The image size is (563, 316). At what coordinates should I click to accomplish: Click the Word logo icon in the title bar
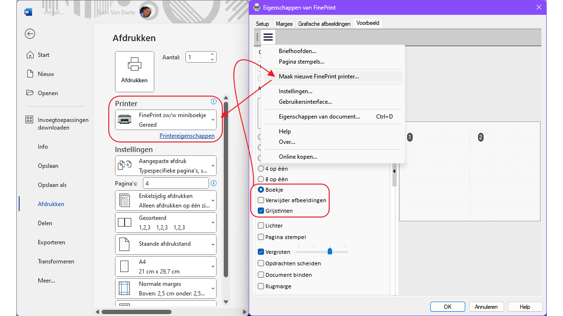coord(28,12)
